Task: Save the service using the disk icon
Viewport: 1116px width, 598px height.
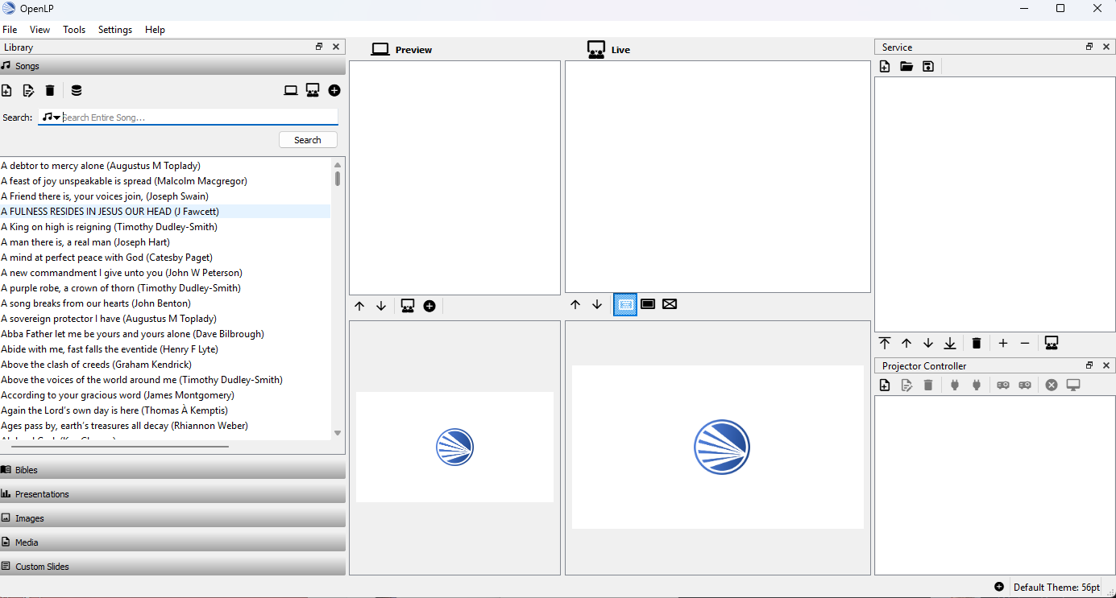Action: click(928, 67)
